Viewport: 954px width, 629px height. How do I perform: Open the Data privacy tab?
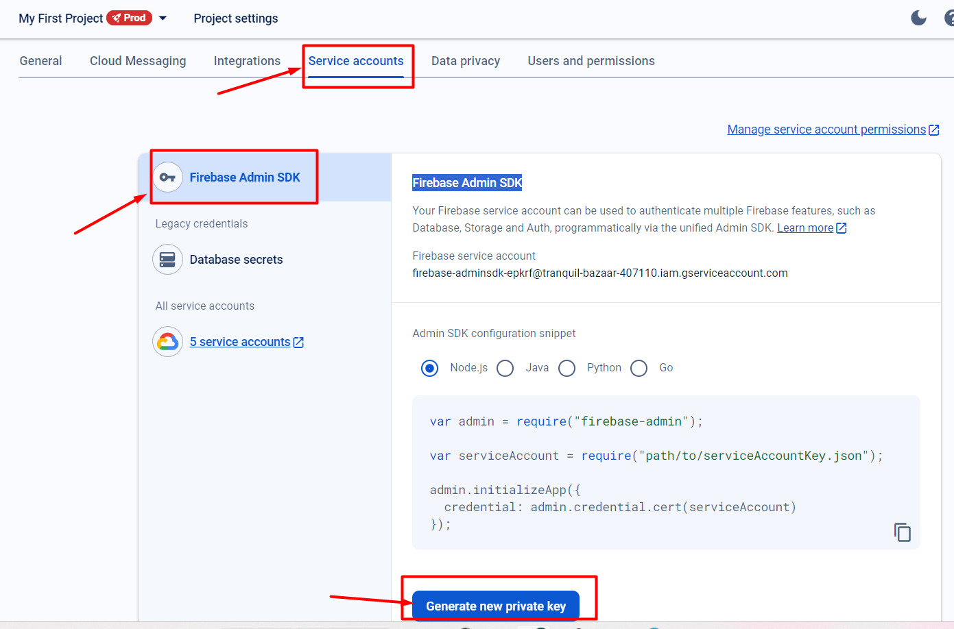(x=466, y=61)
